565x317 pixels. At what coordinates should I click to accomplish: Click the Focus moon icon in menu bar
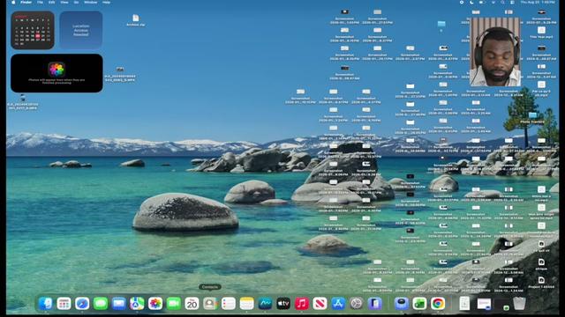point(471,2)
